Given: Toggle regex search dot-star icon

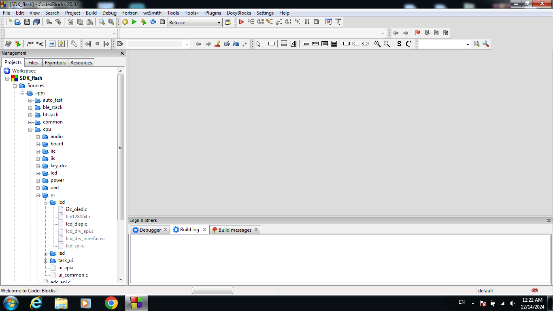Looking at the screenshot, I should coord(245,44).
